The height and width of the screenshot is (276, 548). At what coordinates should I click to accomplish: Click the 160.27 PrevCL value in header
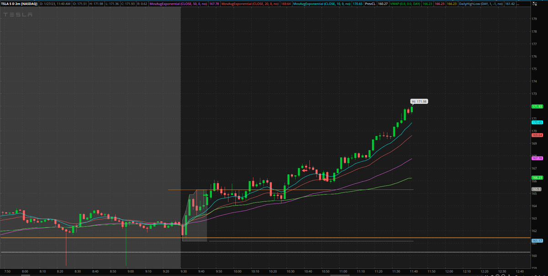[383, 4]
